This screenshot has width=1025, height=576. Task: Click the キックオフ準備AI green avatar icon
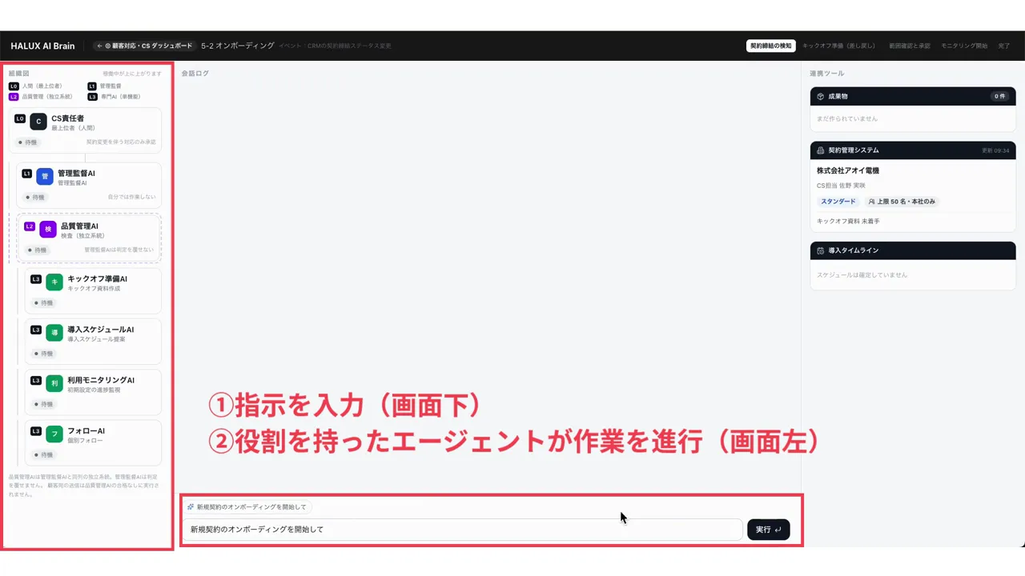54,282
